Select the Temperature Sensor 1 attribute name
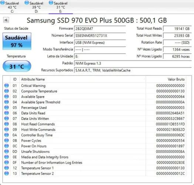194x185 pixels. tap(37, 168)
